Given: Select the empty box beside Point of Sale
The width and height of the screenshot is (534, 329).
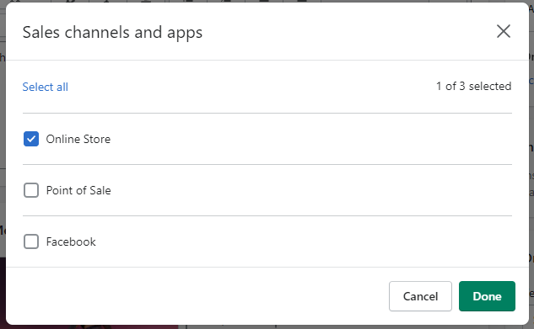Looking at the screenshot, I should point(31,190).
